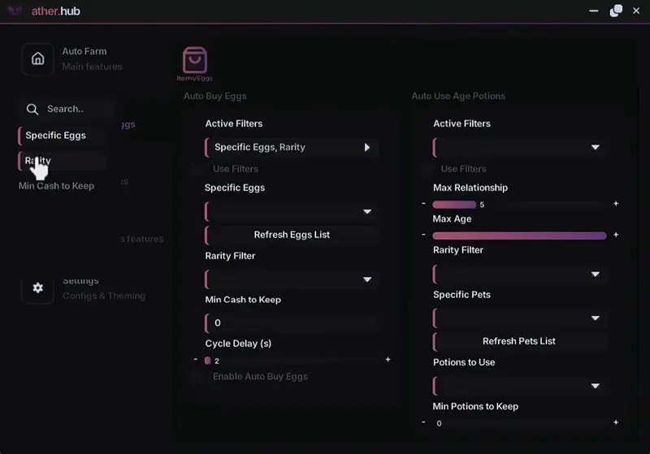
Task: Open the Auto Farm home icon
Action: click(37, 58)
